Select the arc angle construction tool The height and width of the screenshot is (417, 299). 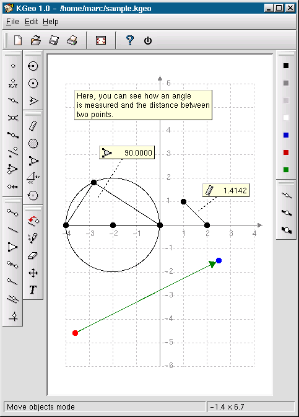33,101
